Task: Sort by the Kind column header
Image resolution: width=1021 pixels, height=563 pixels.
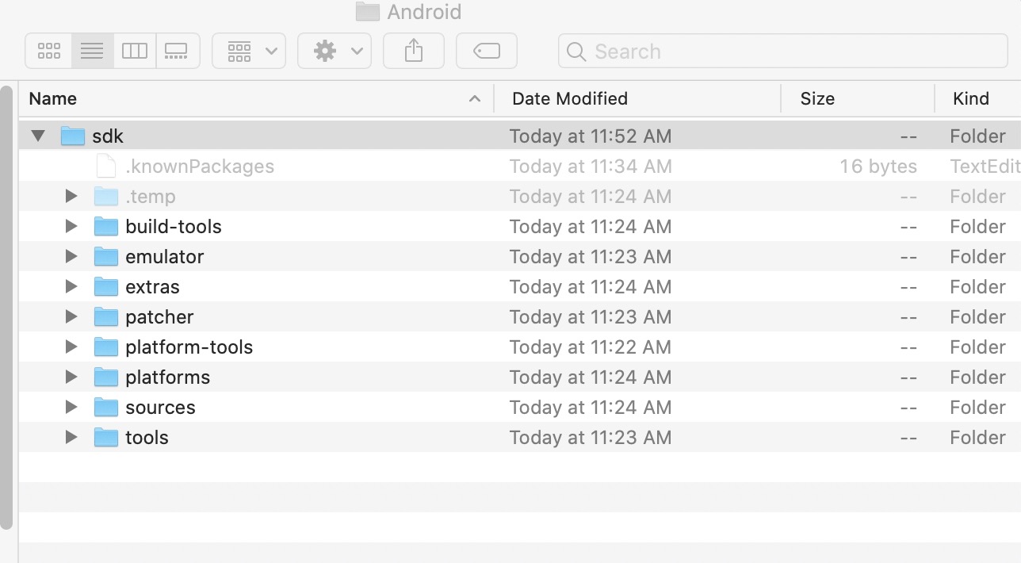Action: pos(971,98)
